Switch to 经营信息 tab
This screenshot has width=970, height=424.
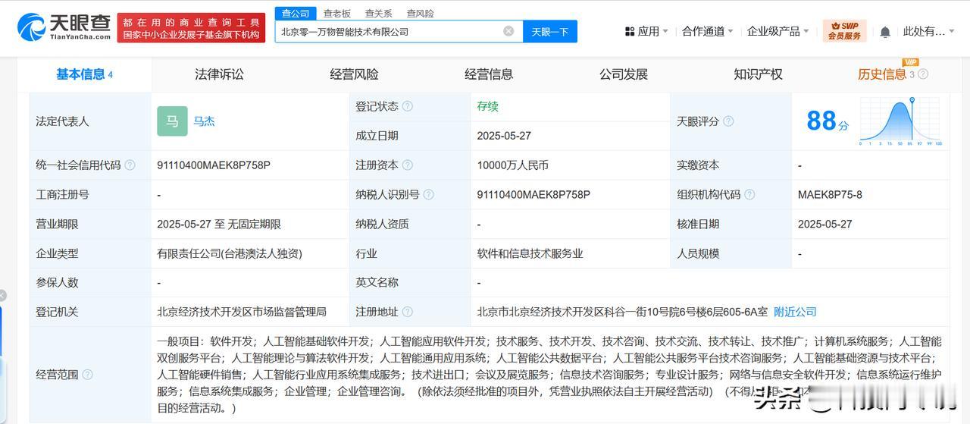489,74
